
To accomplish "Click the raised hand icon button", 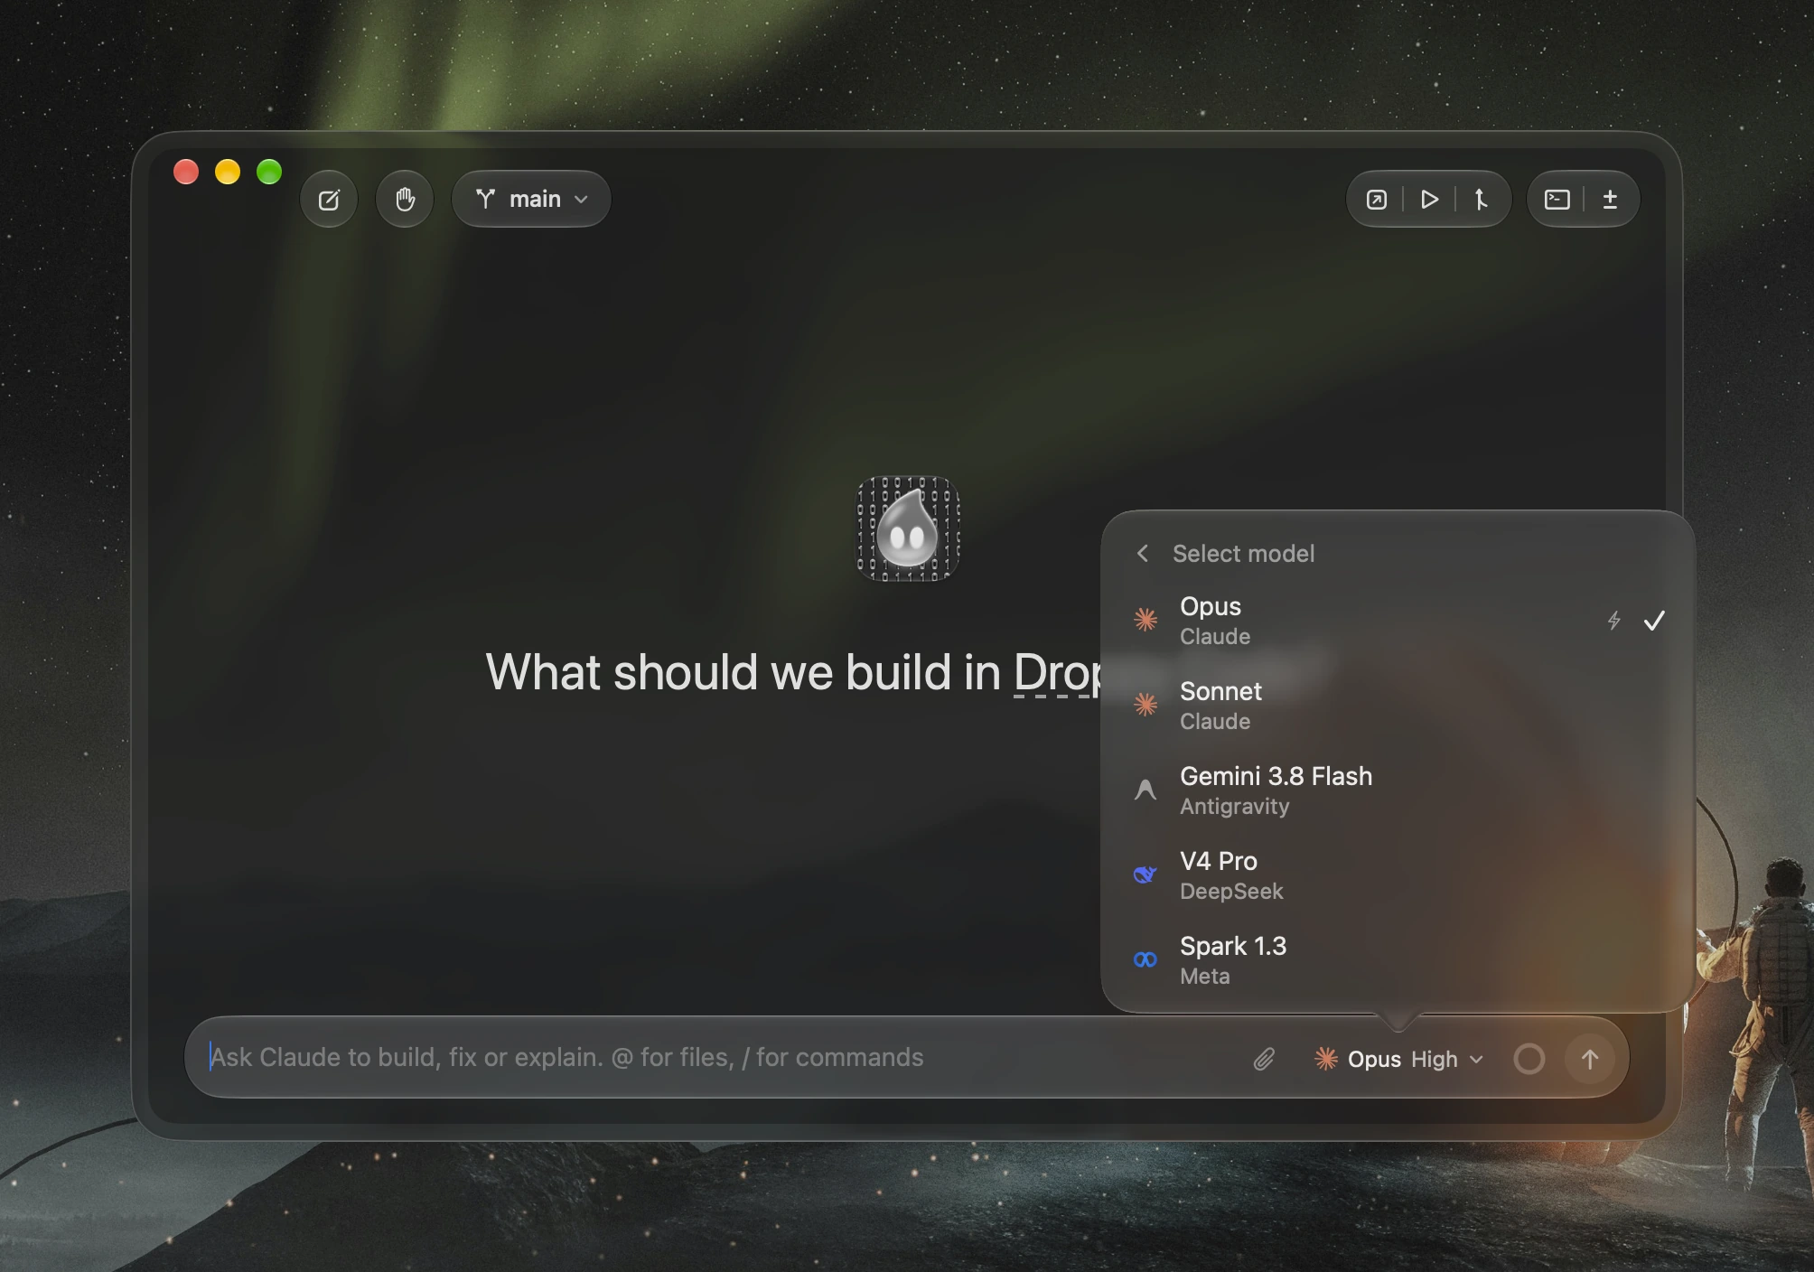I will 405,199.
